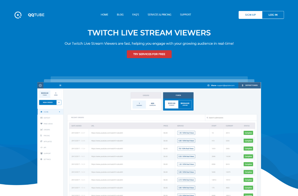Click the Shane support@qqtube.com account label
This screenshot has width=298, height=196.
pos(223,85)
